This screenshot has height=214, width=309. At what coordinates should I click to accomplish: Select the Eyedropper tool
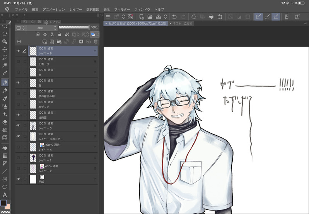[x=5, y=73]
